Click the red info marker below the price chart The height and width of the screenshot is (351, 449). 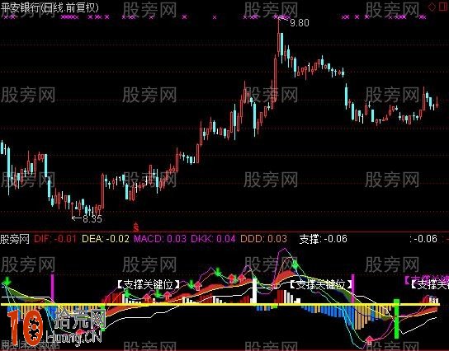136,227
